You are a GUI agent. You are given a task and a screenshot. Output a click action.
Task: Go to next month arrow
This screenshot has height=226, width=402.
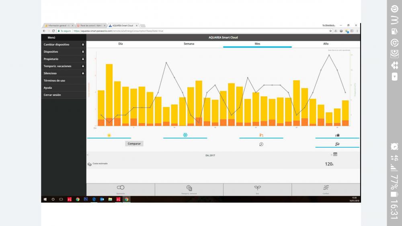coord(331,155)
